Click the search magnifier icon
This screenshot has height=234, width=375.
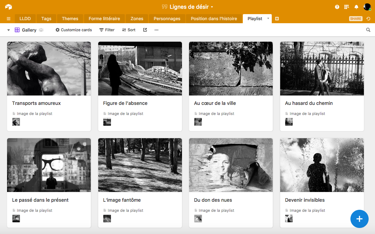coord(368,30)
